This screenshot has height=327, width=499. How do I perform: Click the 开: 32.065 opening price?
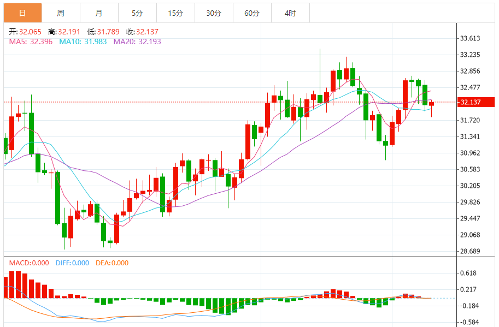click(25, 32)
